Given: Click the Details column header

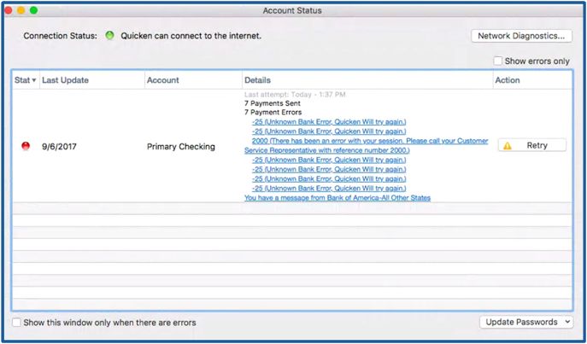Looking at the screenshot, I should click(257, 80).
